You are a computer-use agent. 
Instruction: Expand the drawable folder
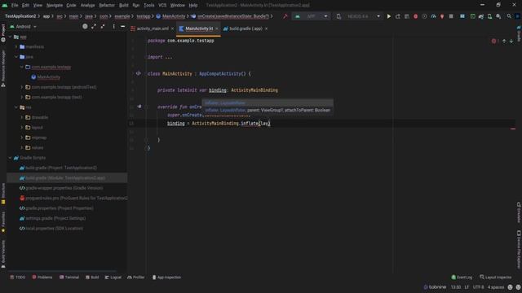tap(22, 117)
